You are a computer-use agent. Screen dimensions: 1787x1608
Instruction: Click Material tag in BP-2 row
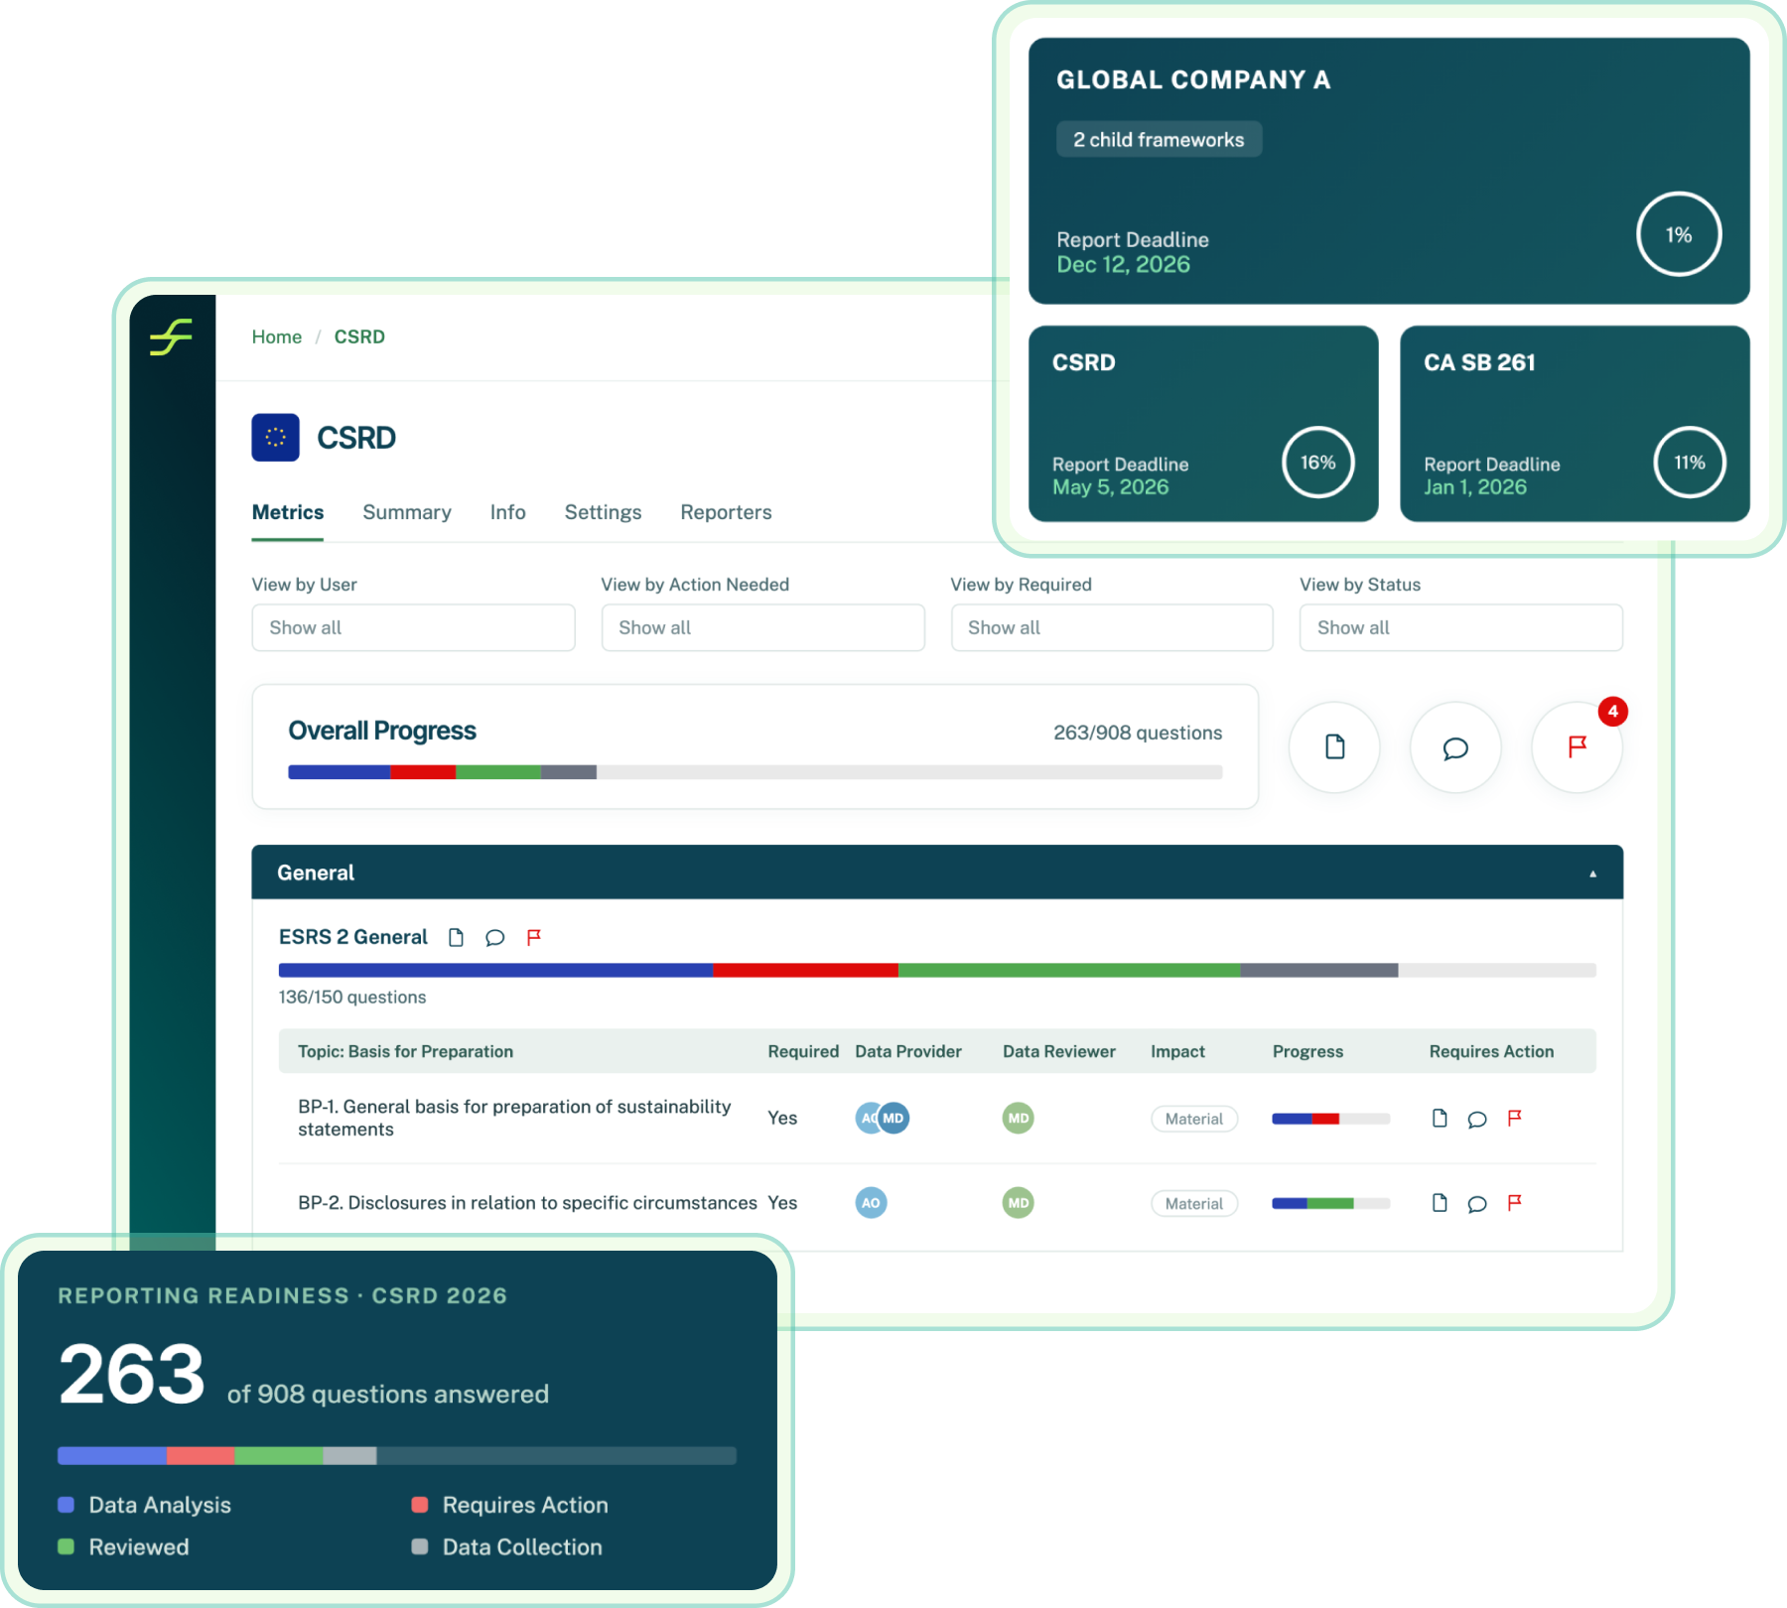pyautogui.click(x=1194, y=1203)
